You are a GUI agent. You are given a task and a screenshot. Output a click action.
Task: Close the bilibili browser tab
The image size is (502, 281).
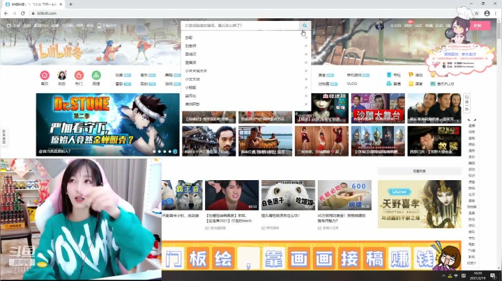(x=61, y=4)
